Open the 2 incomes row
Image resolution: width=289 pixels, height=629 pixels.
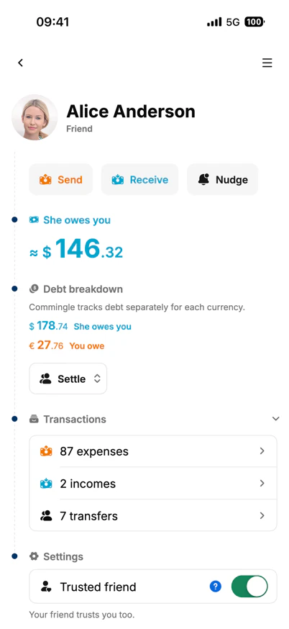click(153, 484)
